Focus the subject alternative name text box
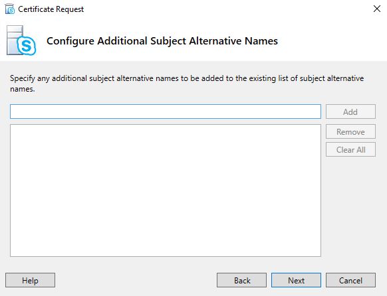This screenshot has height=296, width=387. click(x=166, y=111)
